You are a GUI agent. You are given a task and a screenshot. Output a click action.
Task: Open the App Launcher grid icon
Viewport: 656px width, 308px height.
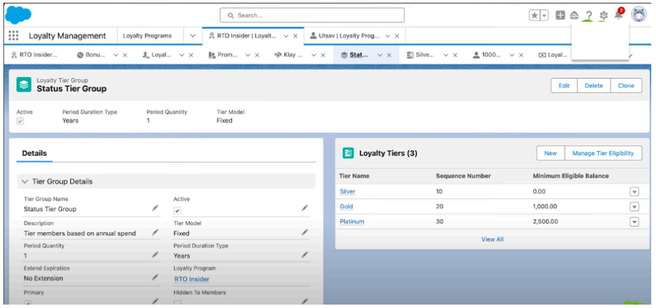14,36
